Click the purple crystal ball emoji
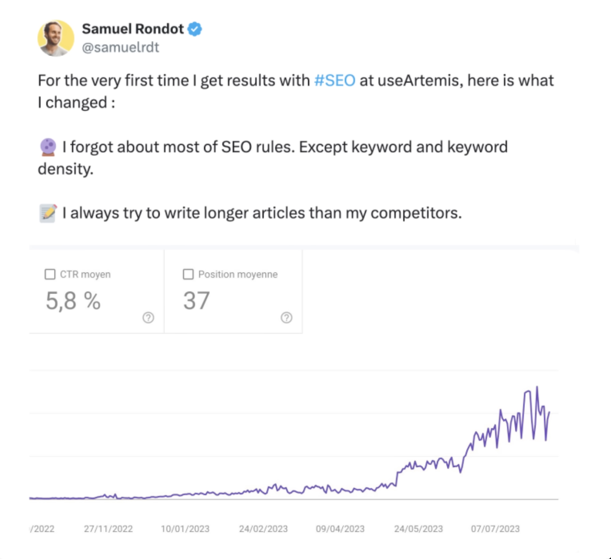611x559 pixels. [x=48, y=147]
